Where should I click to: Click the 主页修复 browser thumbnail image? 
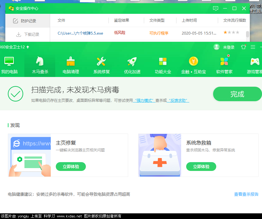29,155
